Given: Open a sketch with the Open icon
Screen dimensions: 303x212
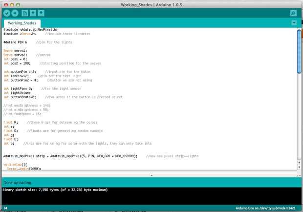Looking at the screenshot, I should pyautogui.click(x=33, y=13).
